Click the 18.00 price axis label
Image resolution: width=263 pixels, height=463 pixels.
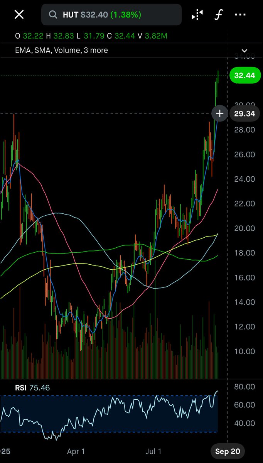click(x=244, y=253)
